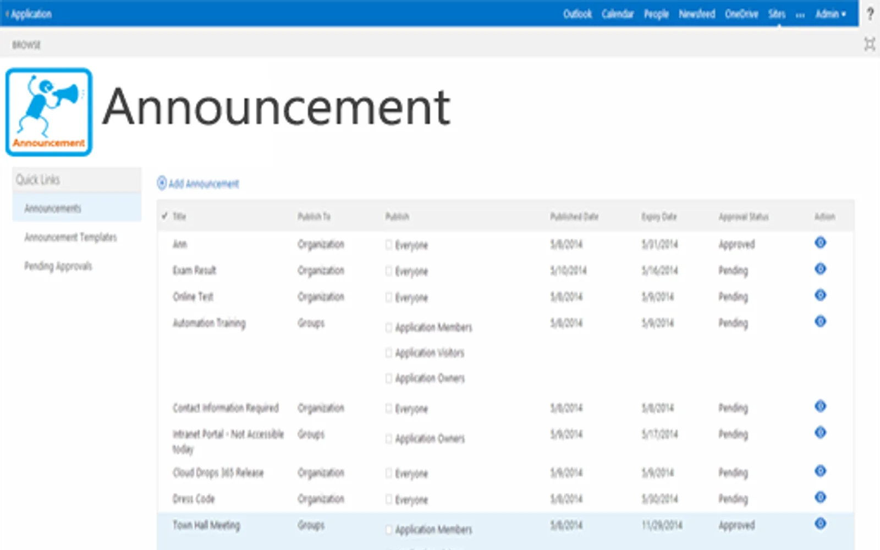Open action icon for Dress Code row
The image size is (880, 550).
(x=820, y=498)
